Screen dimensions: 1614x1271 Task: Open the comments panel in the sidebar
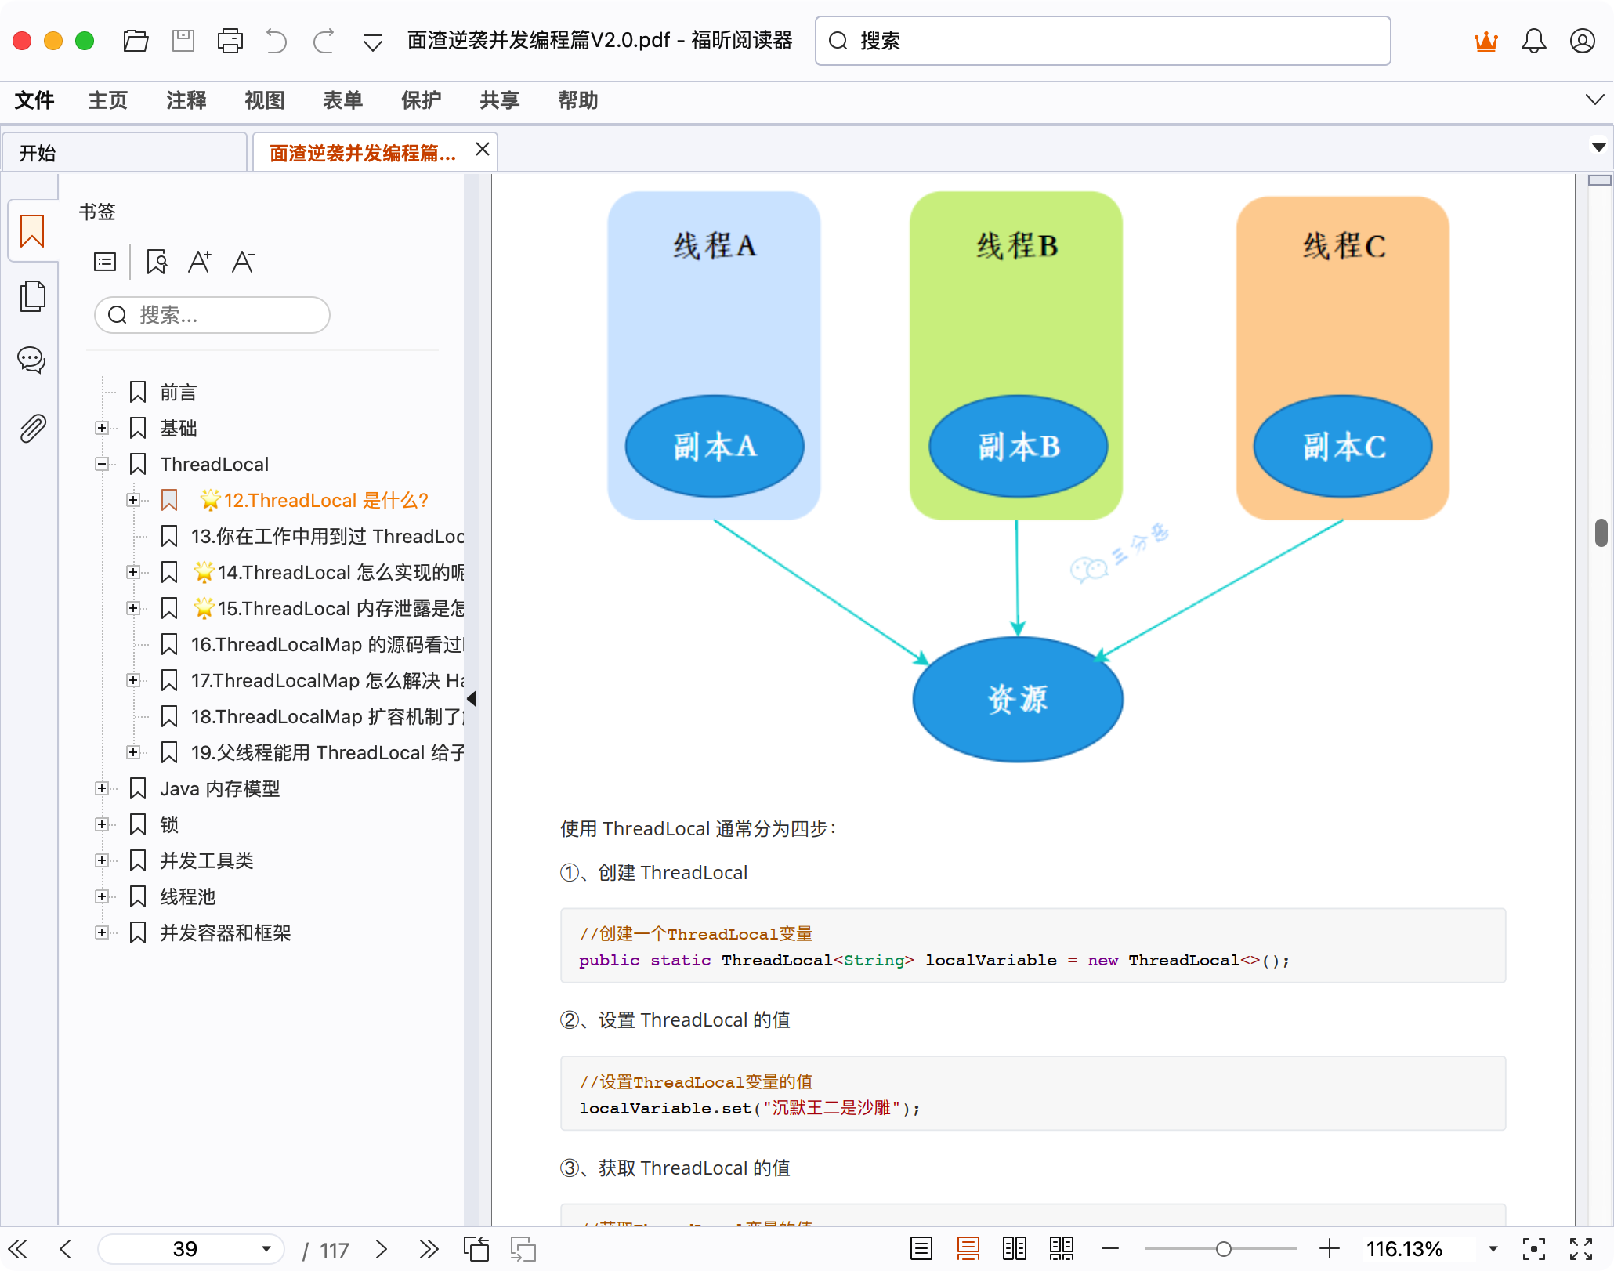(x=31, y=360)
